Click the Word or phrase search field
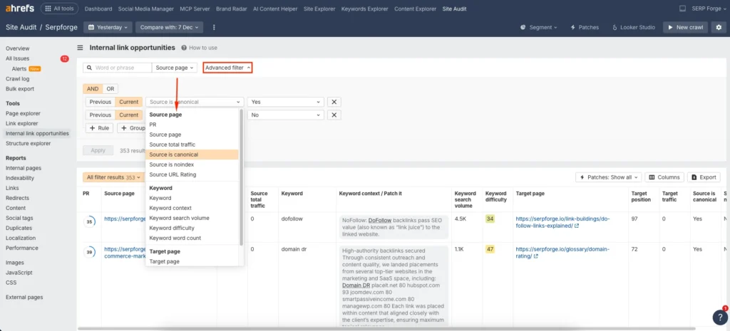Screen dimensions: 730x331 point(121,68)
